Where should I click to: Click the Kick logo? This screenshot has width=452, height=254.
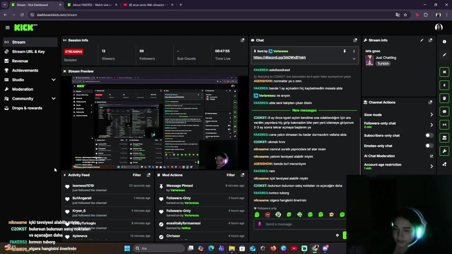coord(25,28)
